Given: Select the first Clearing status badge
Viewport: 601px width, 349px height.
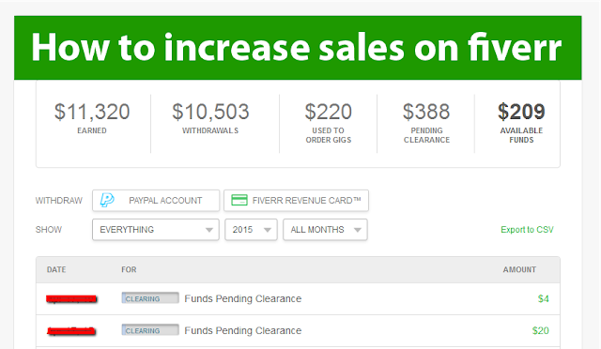Looking at the screenshot, I should pyautogui.click(x=150, y=298).
